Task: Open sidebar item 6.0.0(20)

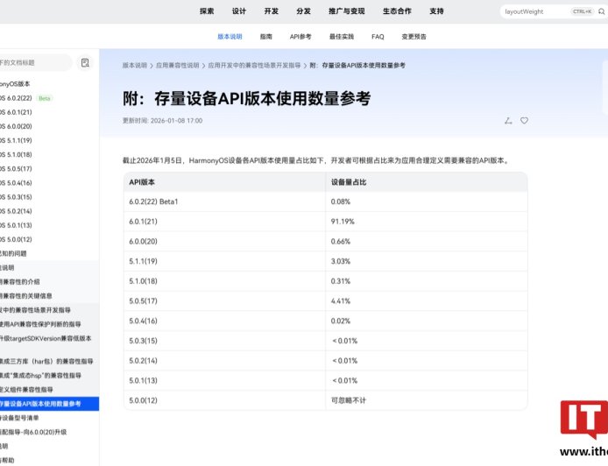Action: [16, 126]
